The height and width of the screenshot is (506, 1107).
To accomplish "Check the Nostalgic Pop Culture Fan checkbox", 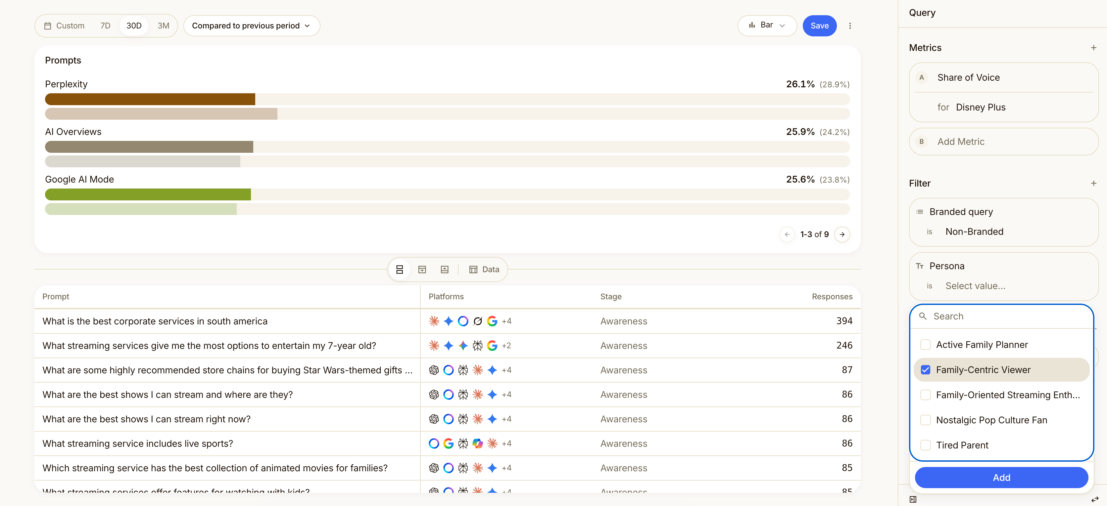I will pyautogui.click(x=925, y=420).
